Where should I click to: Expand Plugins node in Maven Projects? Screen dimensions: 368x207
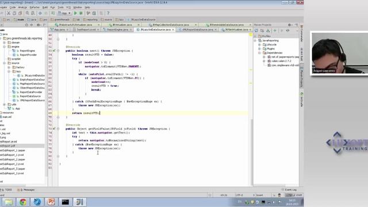(x=259, y=48)
